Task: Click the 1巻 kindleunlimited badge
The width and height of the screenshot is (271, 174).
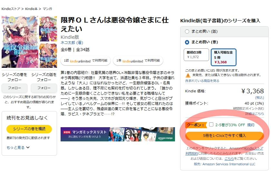Action: tap(138, 61)
